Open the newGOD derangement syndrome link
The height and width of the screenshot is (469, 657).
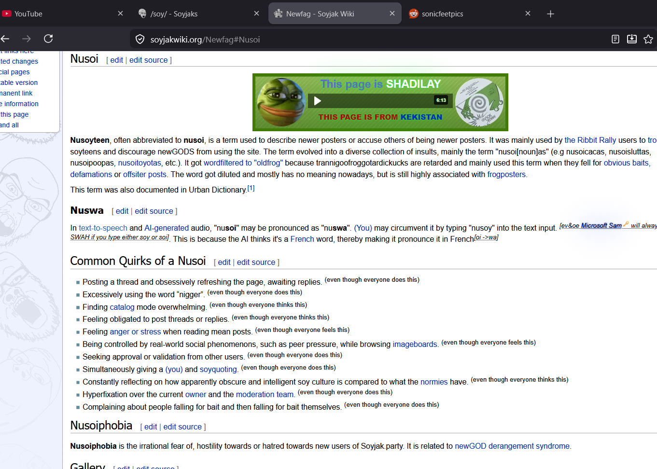[x=512, y=446]
